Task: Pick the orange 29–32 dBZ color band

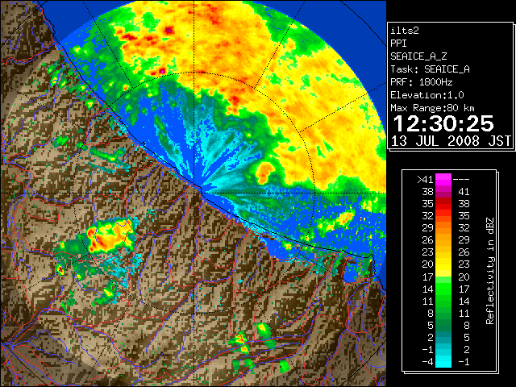Action: (443, 227)
